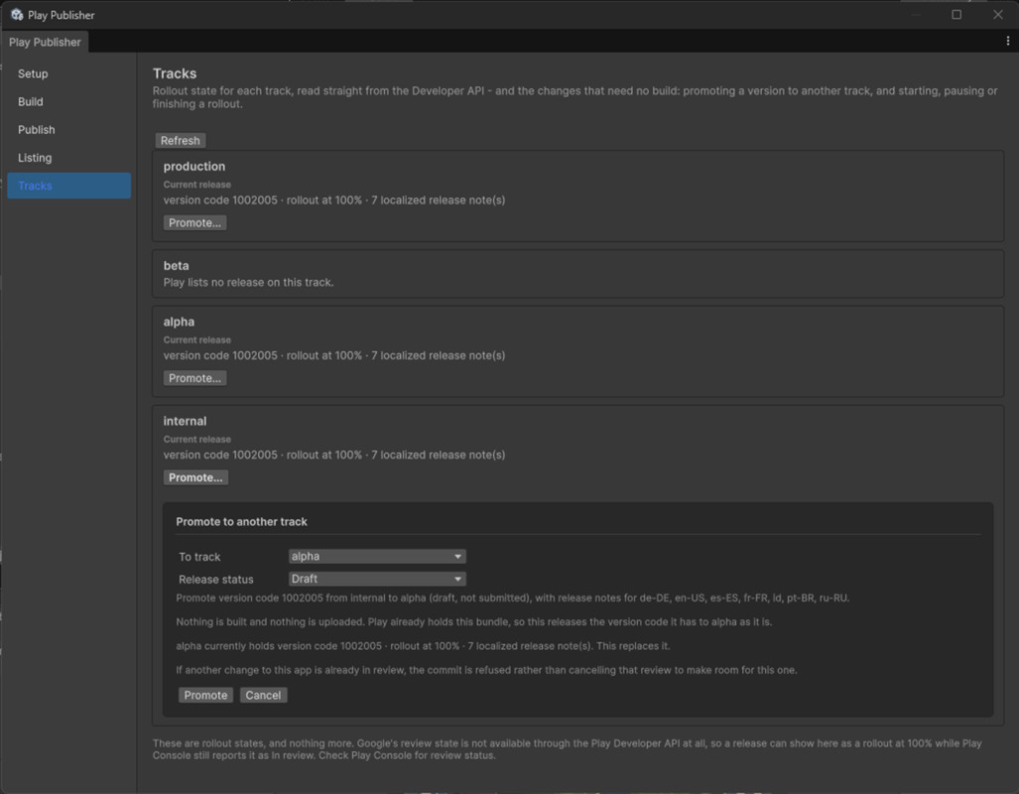Click the Play Publisher app icon
This screenshot has height=794, width=1019.
(x=17, y=14)
